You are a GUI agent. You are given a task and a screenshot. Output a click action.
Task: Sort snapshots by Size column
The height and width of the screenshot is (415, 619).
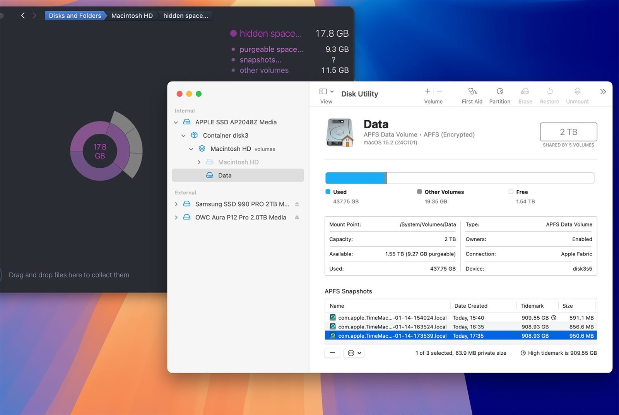point(577,306)
